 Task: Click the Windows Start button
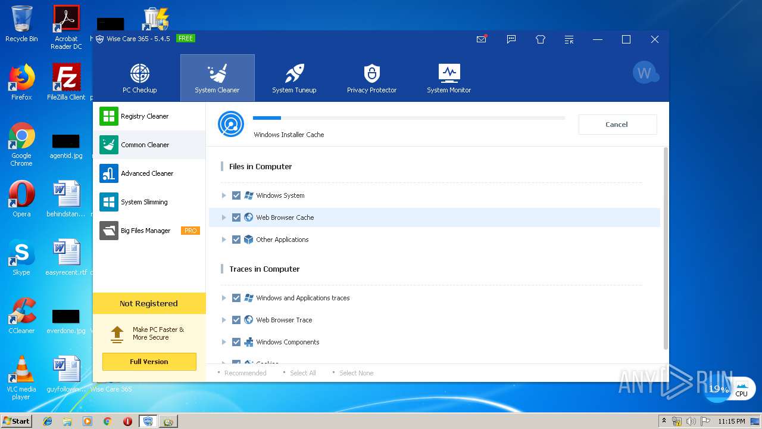click(x=17, y=421)
